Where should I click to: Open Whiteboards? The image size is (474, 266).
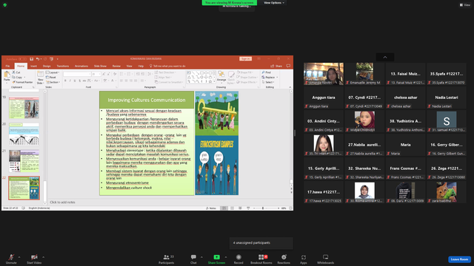326,259
